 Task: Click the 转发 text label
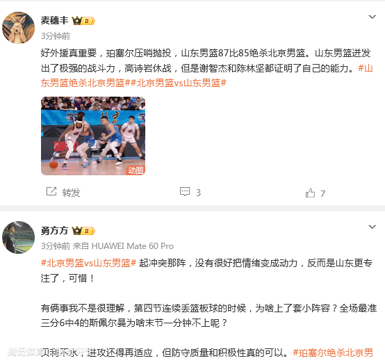(71, 193)
